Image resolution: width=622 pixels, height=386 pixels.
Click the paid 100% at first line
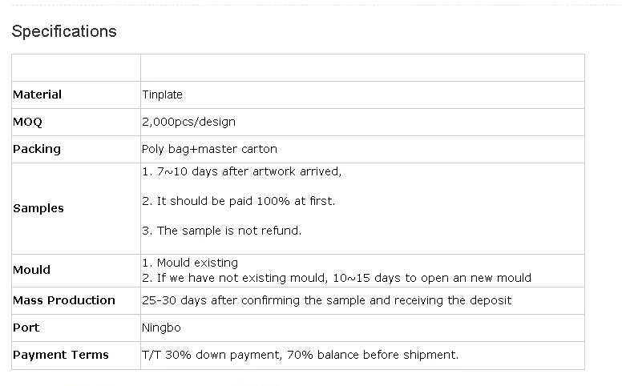tap(238, 201)
